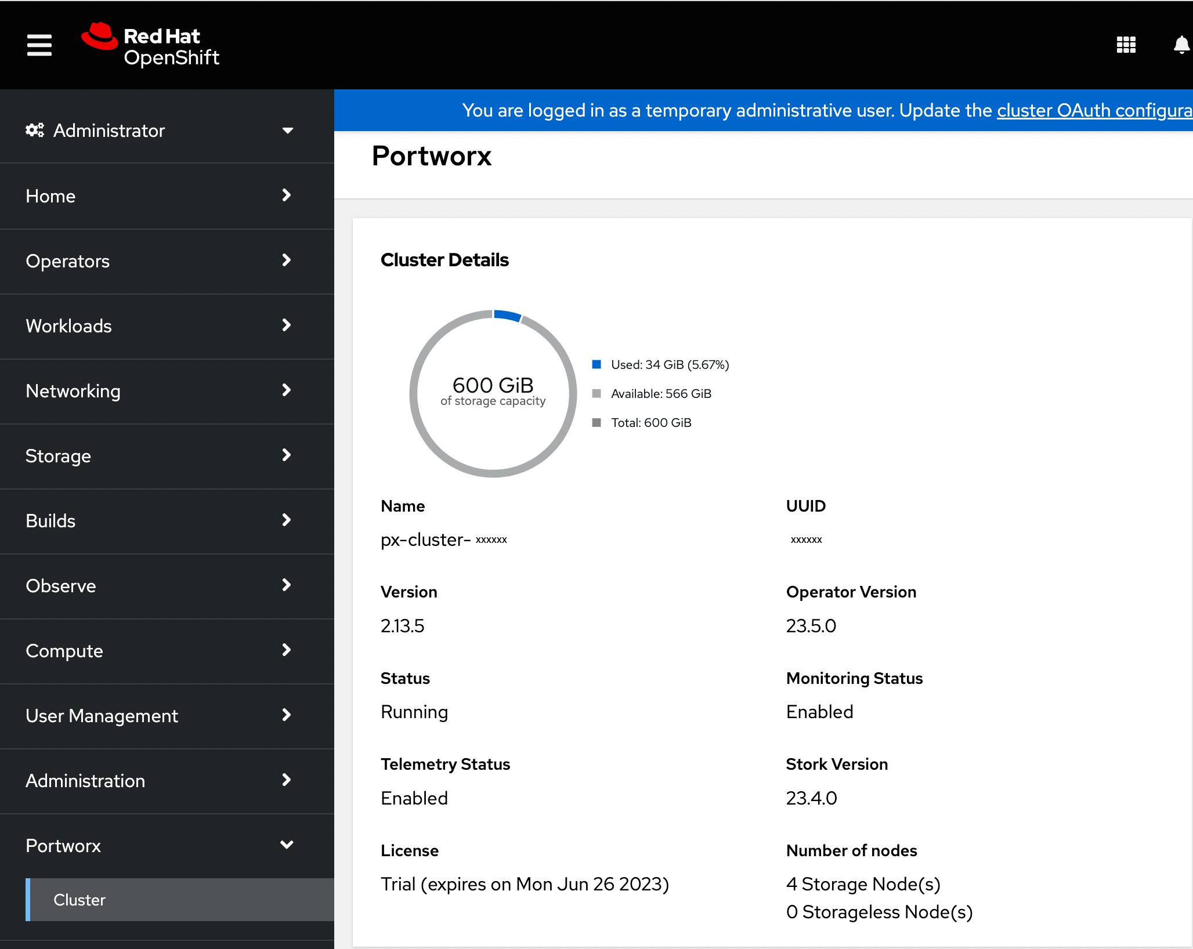Click the Total 600 GiB legend square
Screen dimensions: 1193x949
[x=597, y=422]
